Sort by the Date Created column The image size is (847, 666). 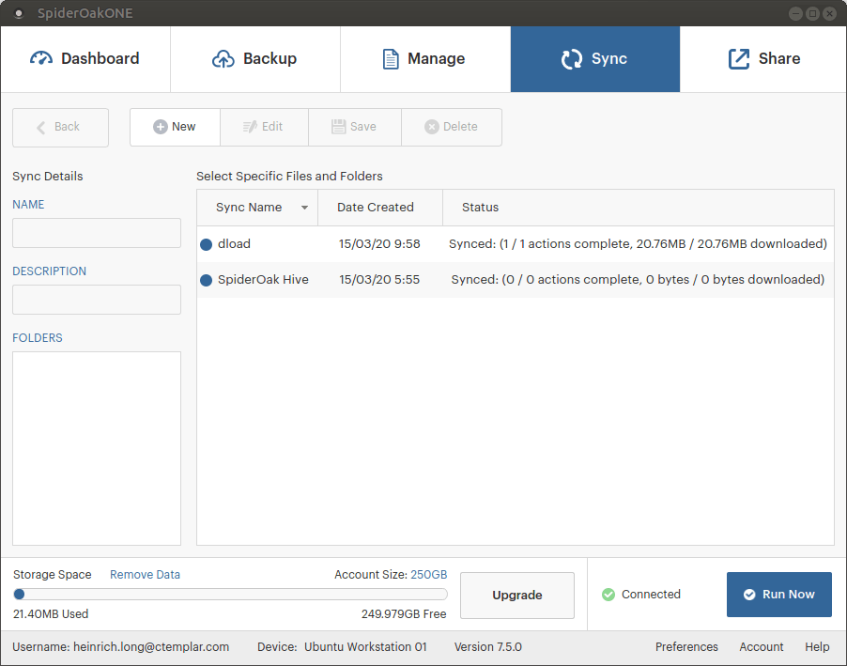tap(380, 208)
